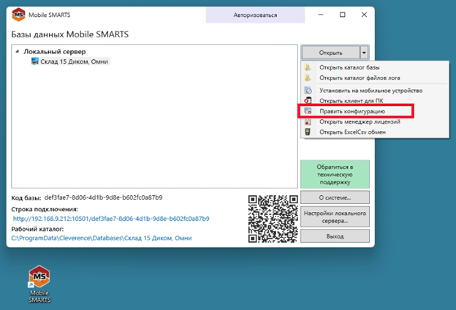Click the folder icon for Открыть каталог базы
This screenshot has height=310, width=456.
[308, 68]
